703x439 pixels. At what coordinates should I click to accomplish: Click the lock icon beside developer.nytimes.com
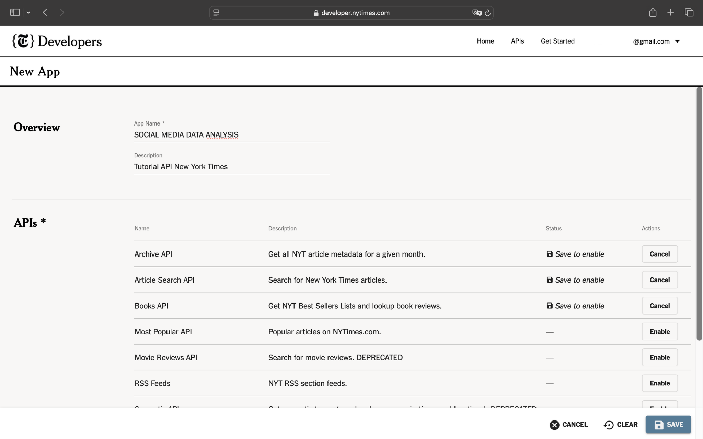[x=316, y=13]
